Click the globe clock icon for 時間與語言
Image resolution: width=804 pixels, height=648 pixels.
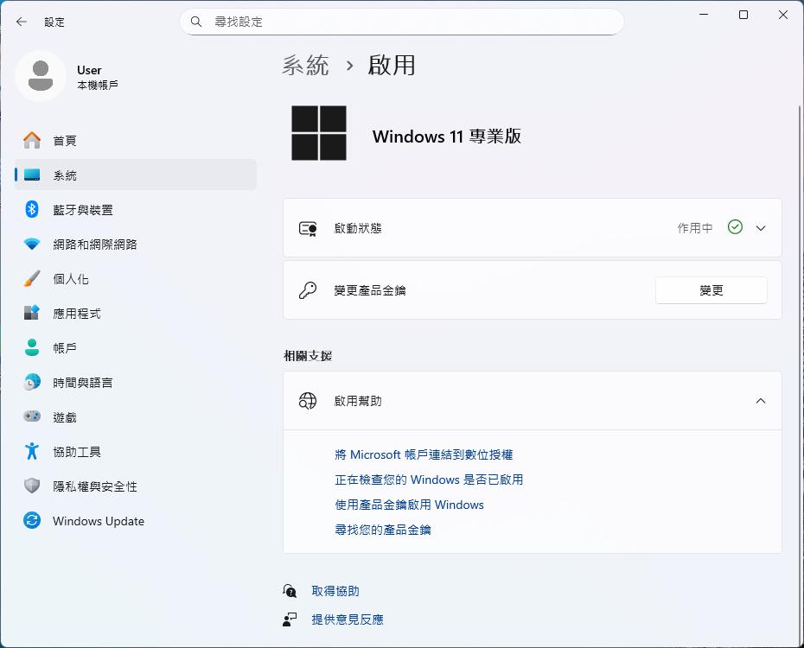(32, 382)
